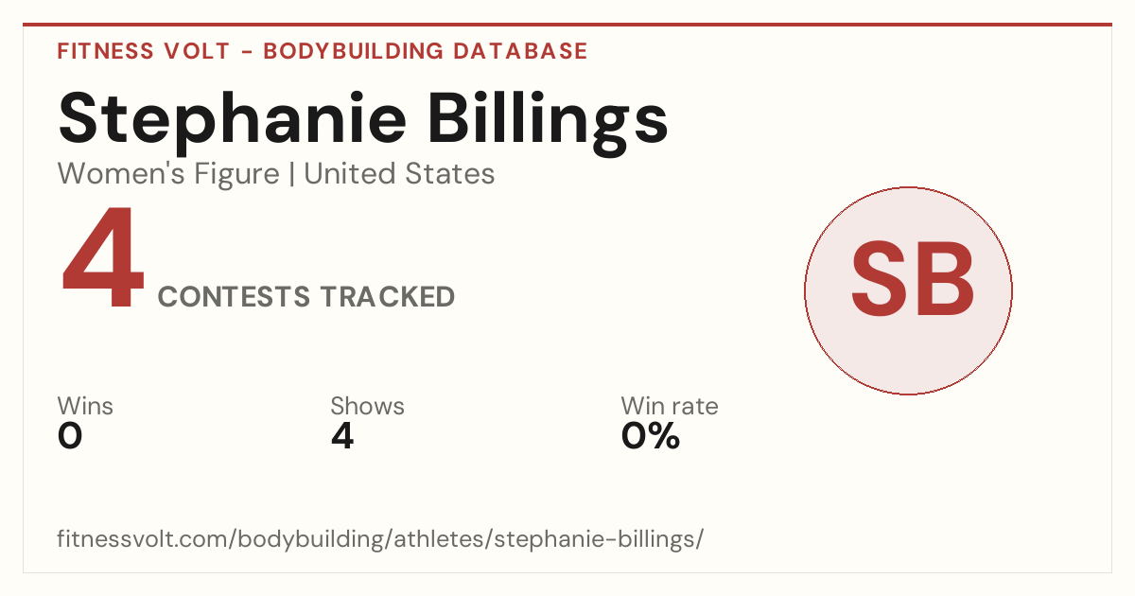
Task: Click the Shows stat label
Action: (x=367, y=407)
